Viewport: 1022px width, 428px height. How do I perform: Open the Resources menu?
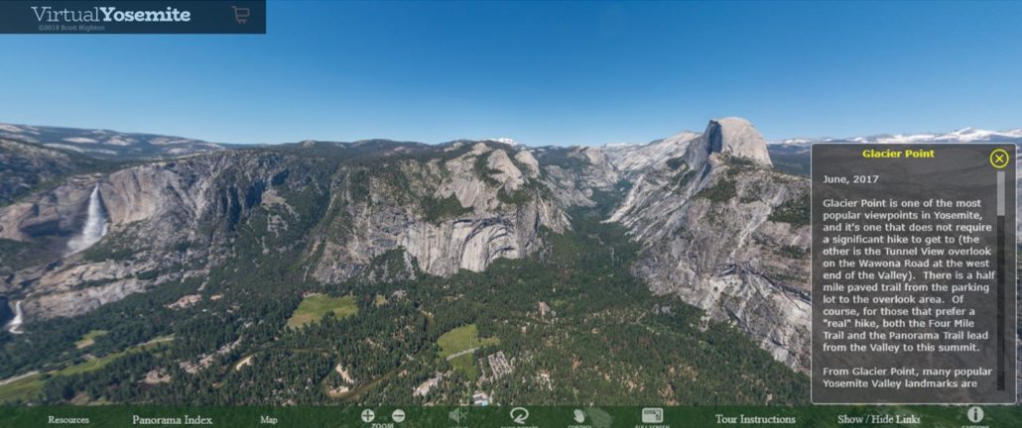68,420
